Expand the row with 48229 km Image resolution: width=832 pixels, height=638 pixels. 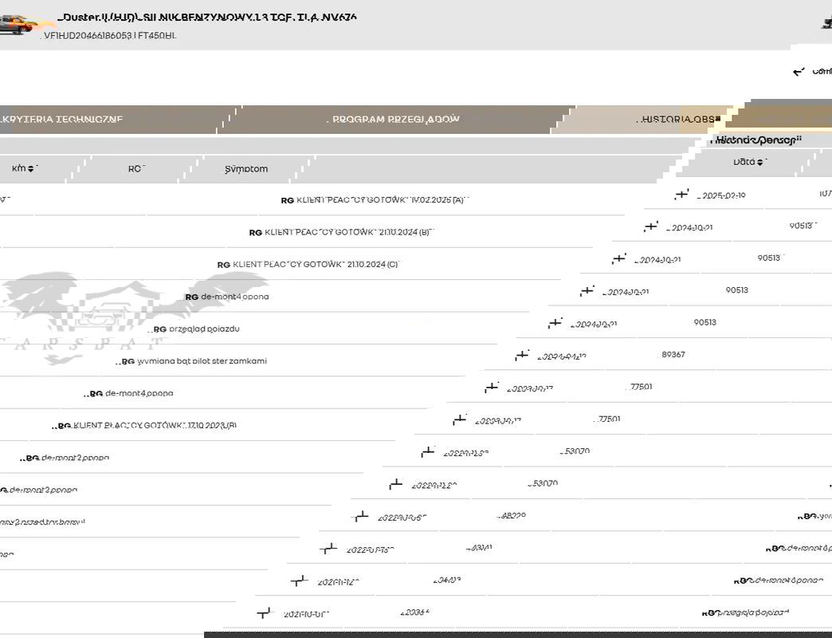[361, 517]
